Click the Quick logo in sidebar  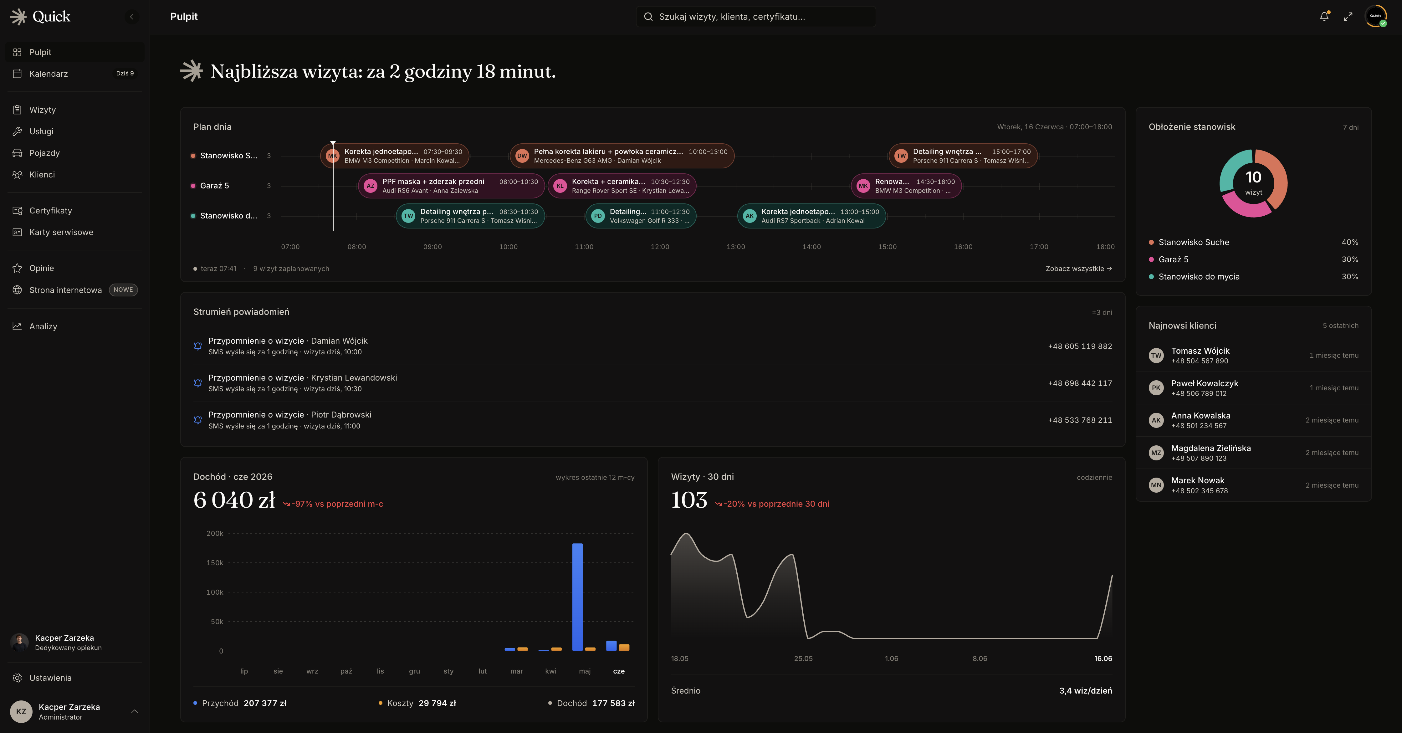pos(41,16)
